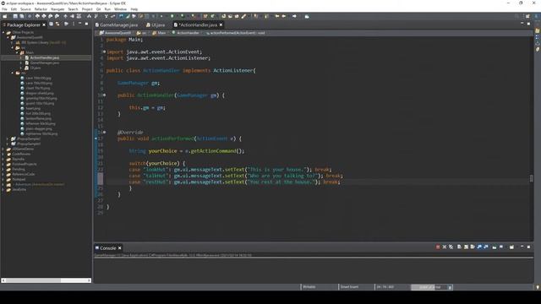Click Remove All Terminated Launches icon

point(451,247)
